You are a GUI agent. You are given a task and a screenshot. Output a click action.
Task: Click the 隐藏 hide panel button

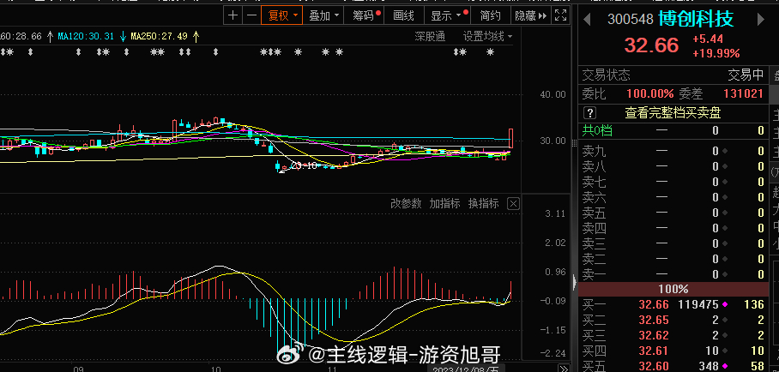[530, 15]
